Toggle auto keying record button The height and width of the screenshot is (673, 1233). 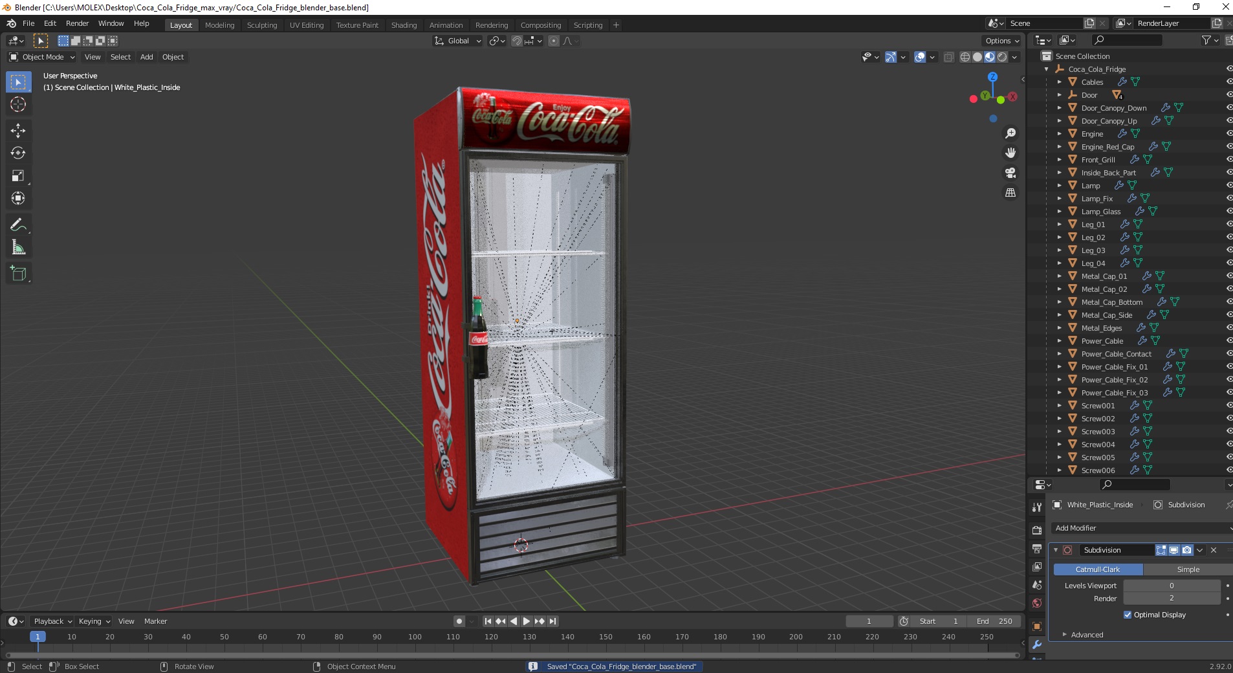coord(459,621)
